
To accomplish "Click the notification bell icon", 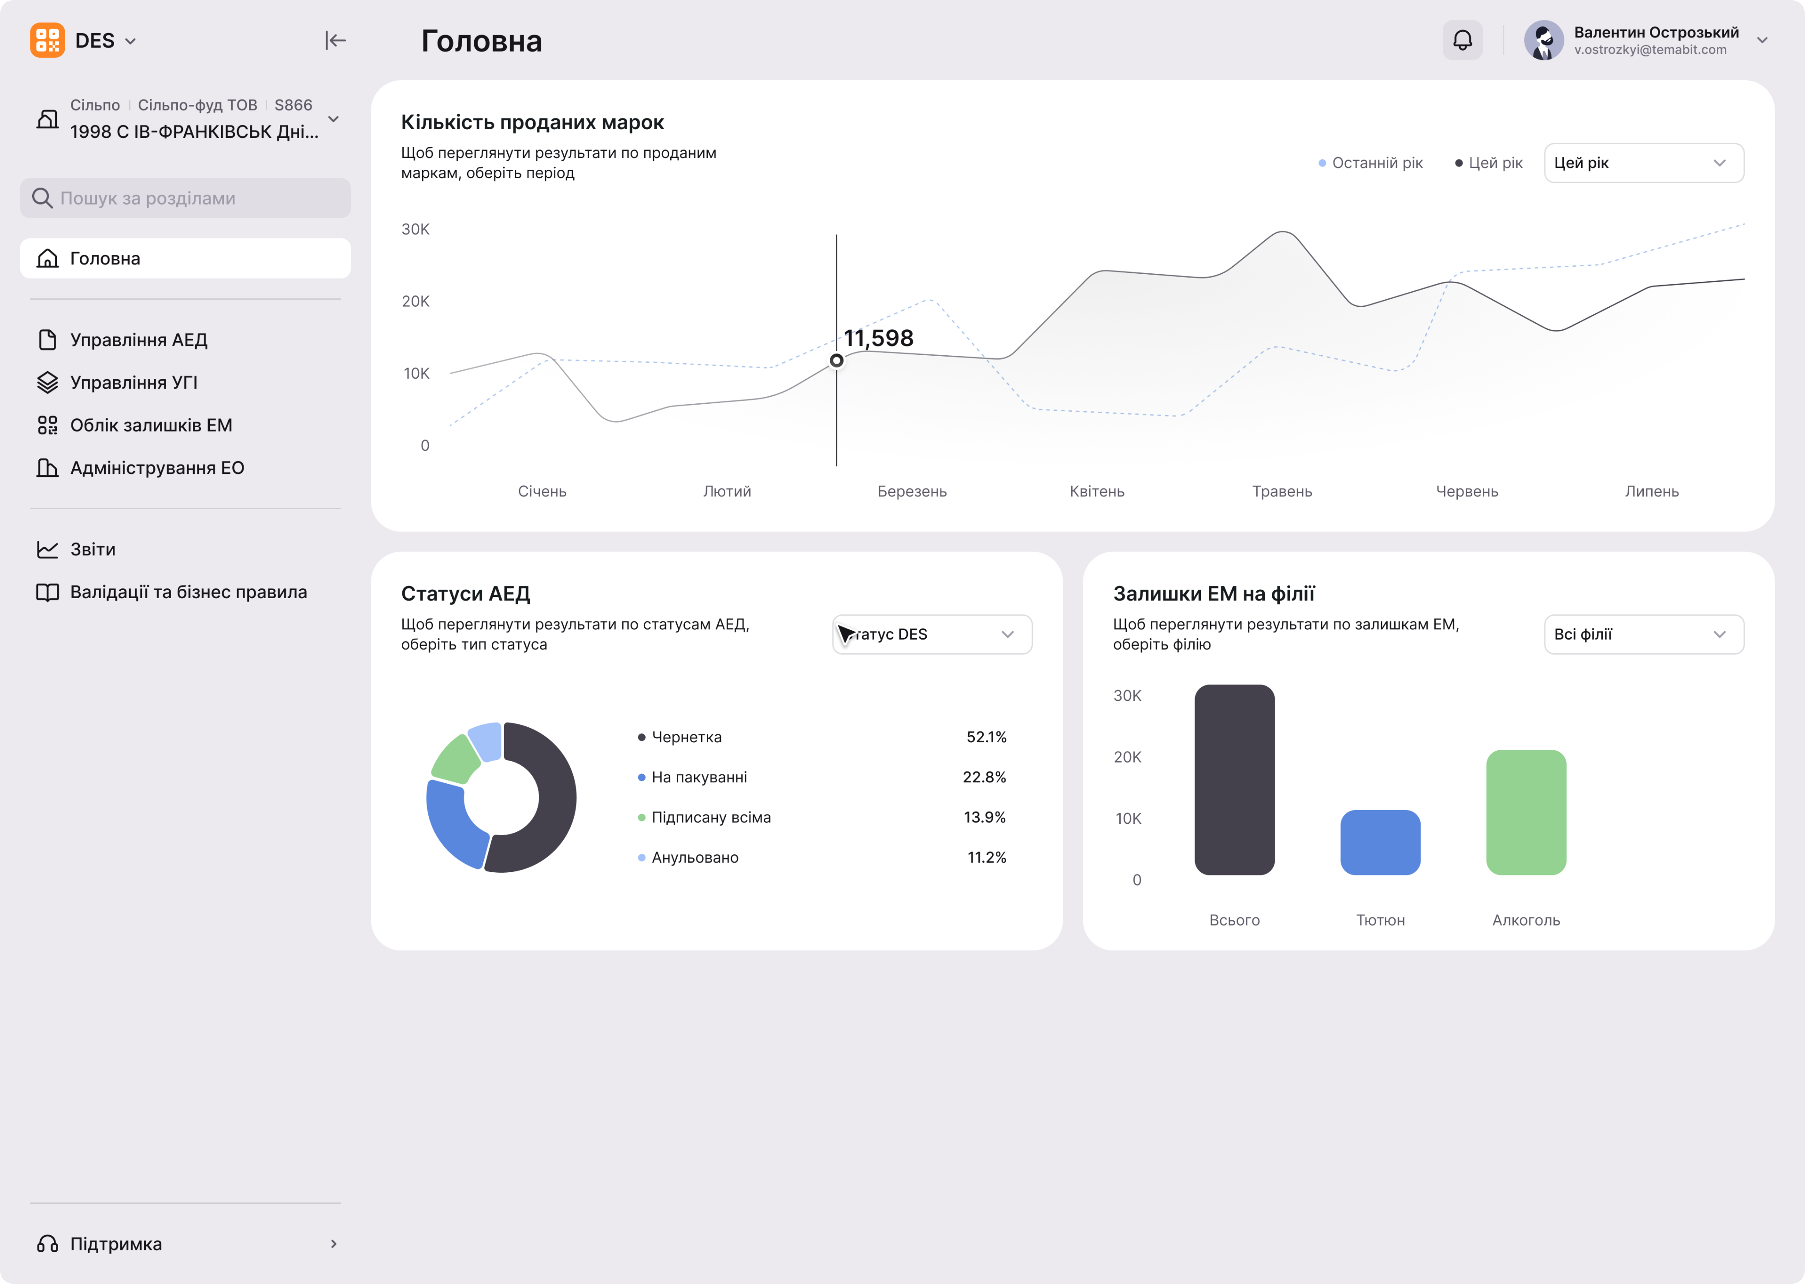I will (x=1462, y=40).
